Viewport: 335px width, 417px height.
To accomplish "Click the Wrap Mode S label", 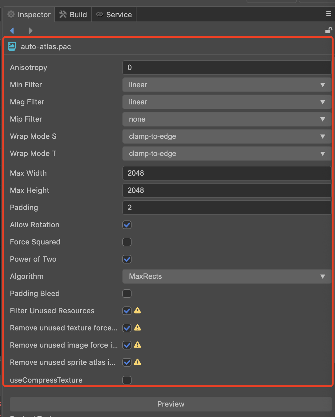I will (x=33, y=136).
